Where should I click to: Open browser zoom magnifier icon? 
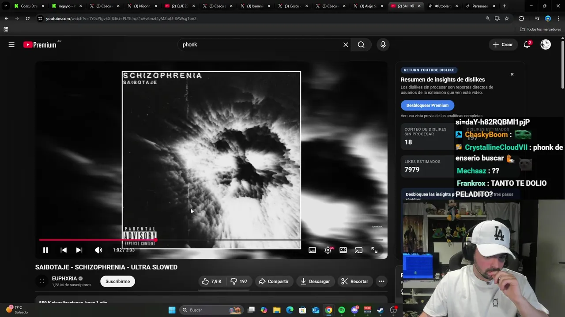pos(487,18)
